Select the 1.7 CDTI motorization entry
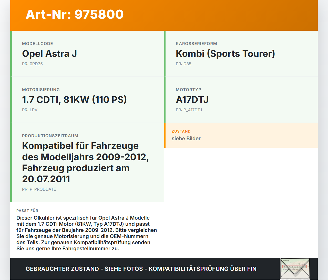This screenshot has height=280, width=328. pyautogui.click(x=75, y=99)
